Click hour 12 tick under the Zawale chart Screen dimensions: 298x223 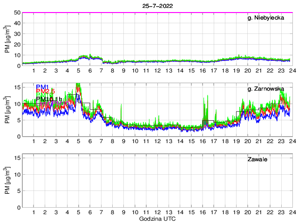click(157, 212)
